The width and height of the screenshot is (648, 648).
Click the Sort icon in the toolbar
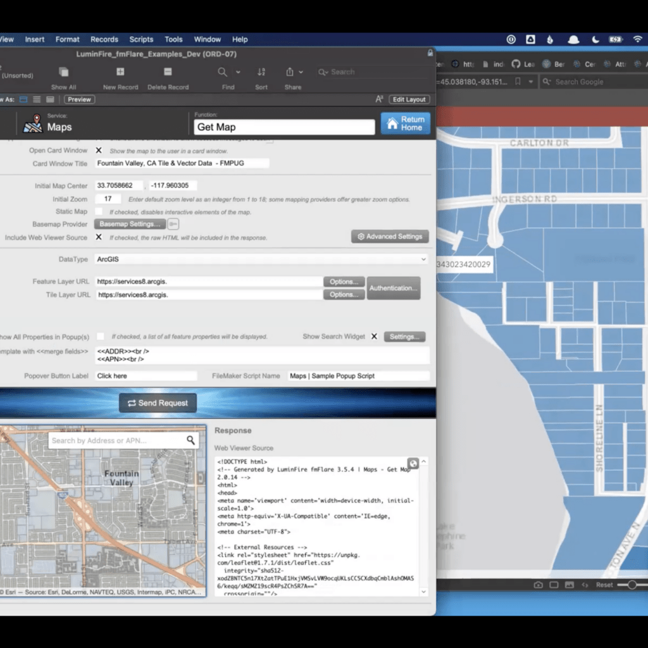261,72
